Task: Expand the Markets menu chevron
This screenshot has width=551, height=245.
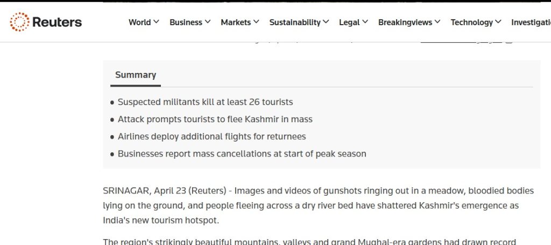Action: tap(257, 22)
